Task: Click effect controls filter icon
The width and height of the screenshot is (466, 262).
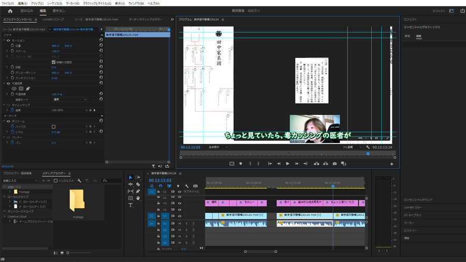Action: pos(153,166)
